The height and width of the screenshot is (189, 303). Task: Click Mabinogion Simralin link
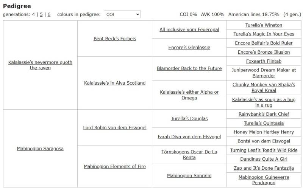pos(189,175)
